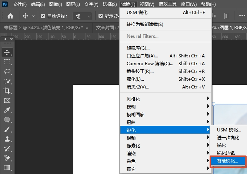Choose 智能锐化... from sharpen submenu
Viewport: 247px width, 174px height.
(x=228, y=161)
